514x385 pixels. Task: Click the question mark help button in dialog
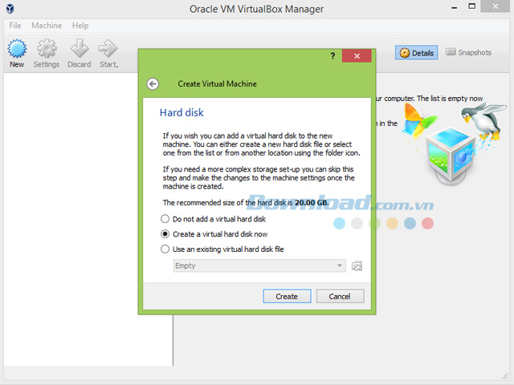coord(332,56)
